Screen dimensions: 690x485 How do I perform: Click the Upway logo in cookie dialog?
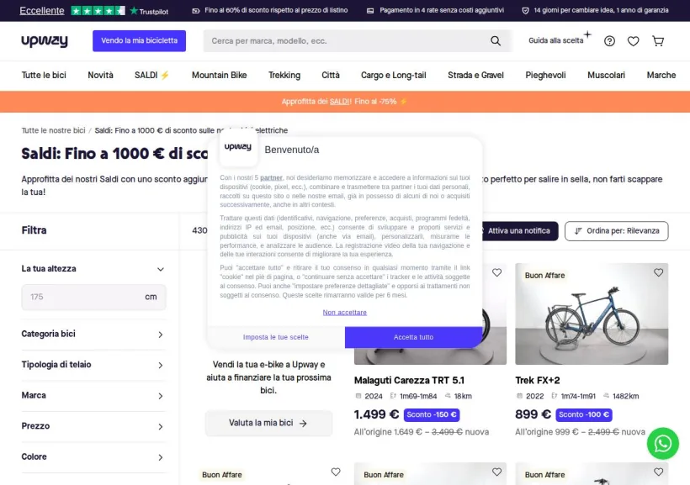click(237, 147)
